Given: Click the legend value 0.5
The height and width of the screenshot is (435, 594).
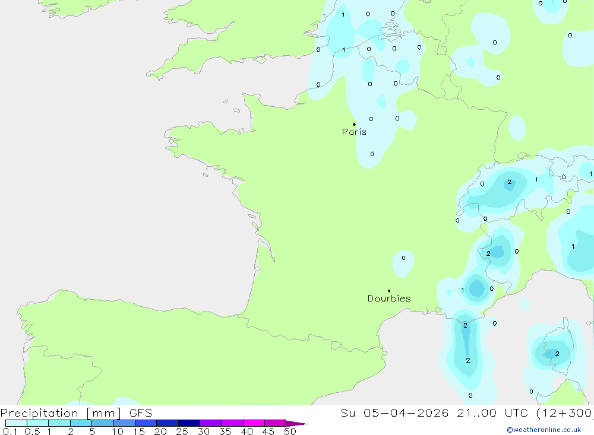Looking at the screenshot, I should [32, 431].
